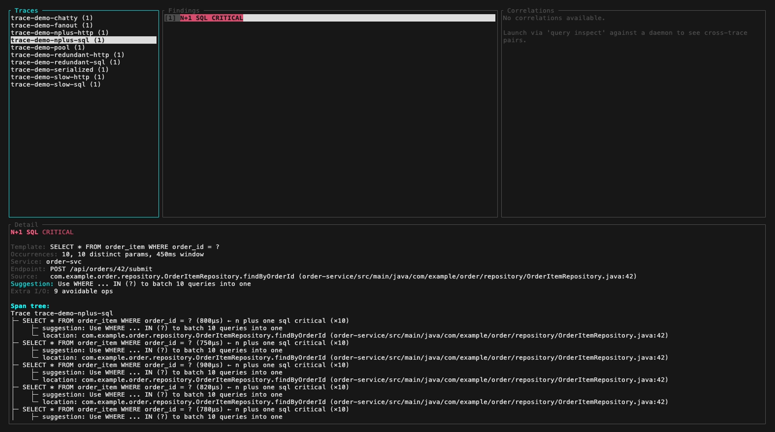Select trace-demo-pool (1) trace
The width and height of the screenshot is (775, 432).
click(48, 47)
